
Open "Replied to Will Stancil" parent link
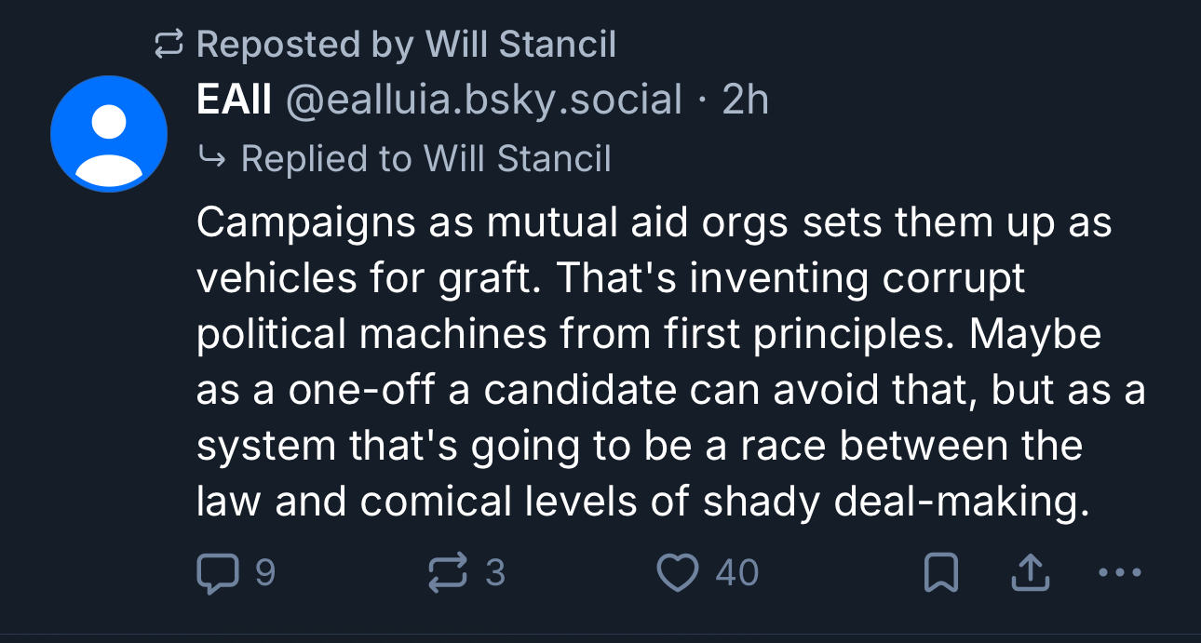click(x=425, y=158)
